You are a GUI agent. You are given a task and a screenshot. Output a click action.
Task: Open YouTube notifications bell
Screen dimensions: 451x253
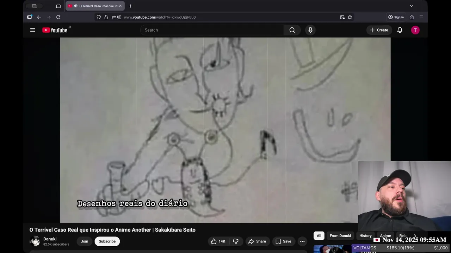pos(400,30)
